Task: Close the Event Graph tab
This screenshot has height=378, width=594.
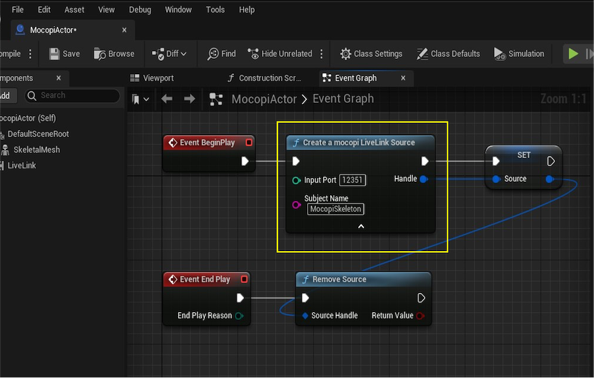Action: coord(403,78)
